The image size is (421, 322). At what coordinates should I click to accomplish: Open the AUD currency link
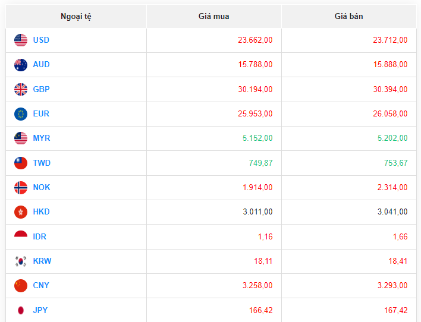[42, 64]
